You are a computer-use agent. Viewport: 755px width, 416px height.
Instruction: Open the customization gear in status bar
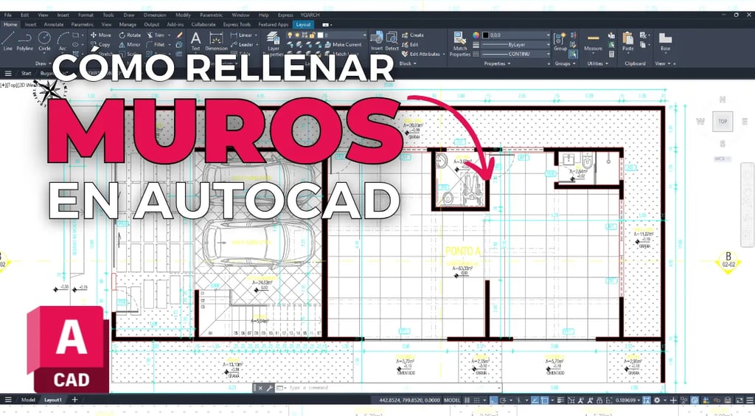[657, 400]
